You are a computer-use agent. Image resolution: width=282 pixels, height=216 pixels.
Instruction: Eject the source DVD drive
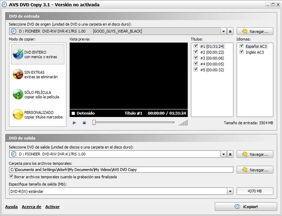coord(230,31)
